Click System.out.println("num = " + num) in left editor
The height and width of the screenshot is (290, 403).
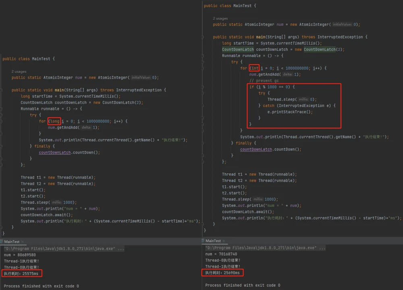coord(60,209)
